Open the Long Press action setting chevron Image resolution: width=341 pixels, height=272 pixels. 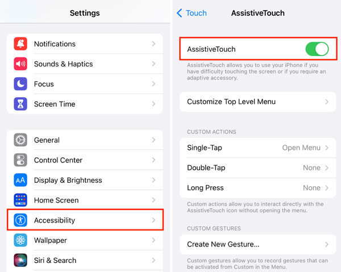point(327,188)
